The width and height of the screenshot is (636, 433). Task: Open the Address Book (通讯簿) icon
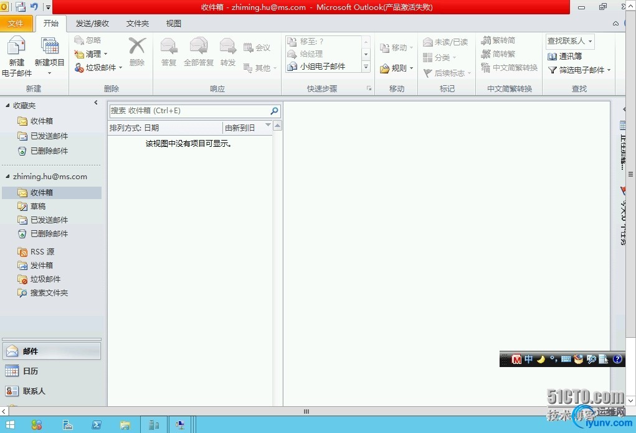click(x=552, y=56)
